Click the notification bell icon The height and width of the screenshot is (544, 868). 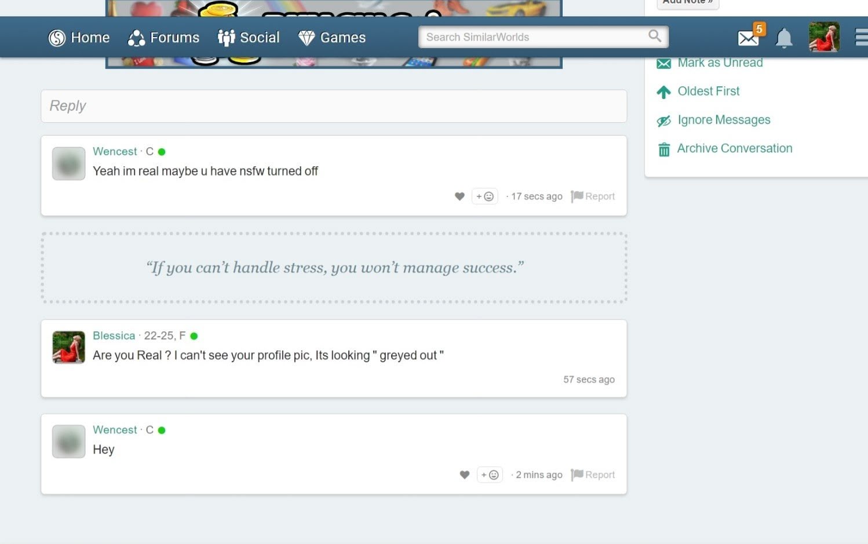pos(784,37)
